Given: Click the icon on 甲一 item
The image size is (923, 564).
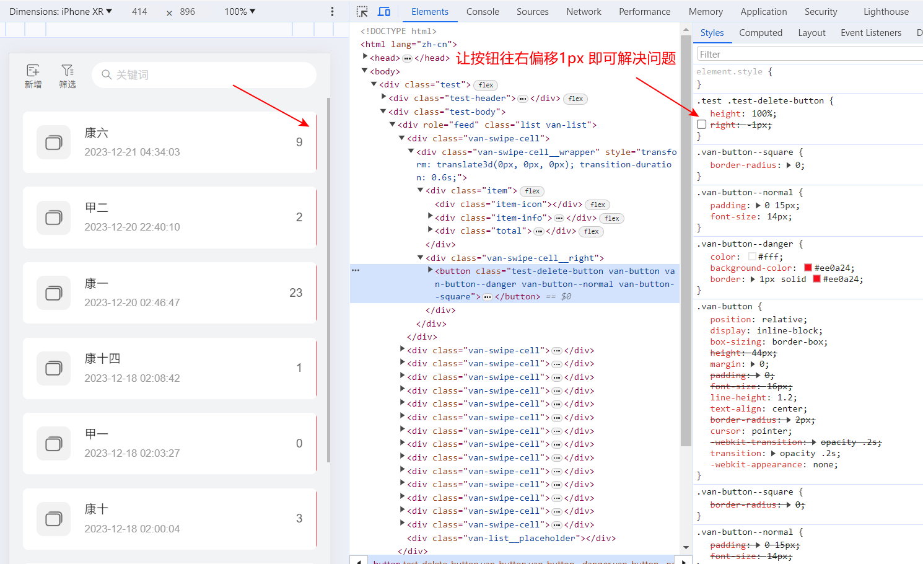Looking at the screenshot, I should pyautogui.click(x=54, y=444).
